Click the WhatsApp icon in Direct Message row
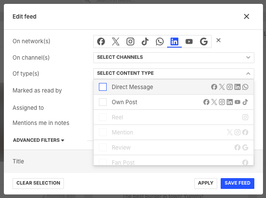Screen dimensions: 266x198 point(245,87)
